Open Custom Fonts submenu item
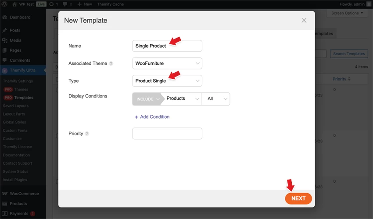 tap(15, 131)
